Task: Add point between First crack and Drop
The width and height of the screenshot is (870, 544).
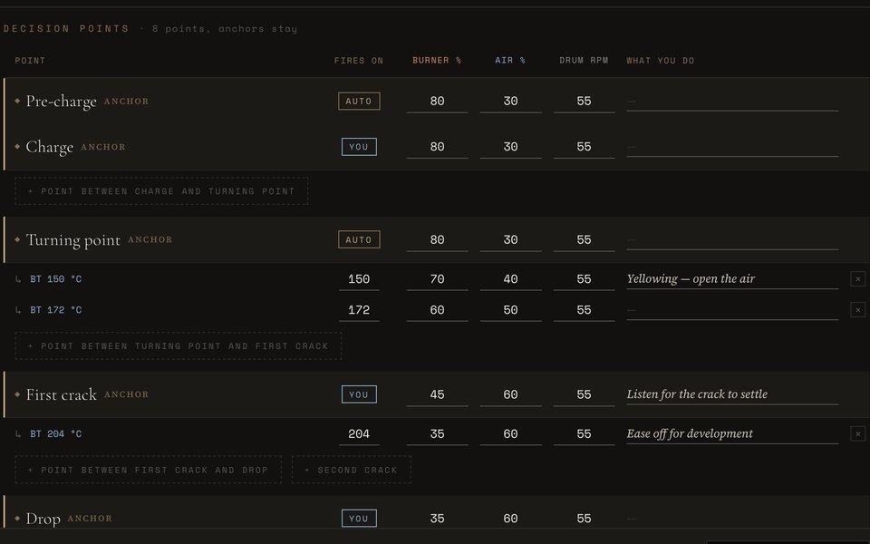Action: click(x=148, y=470)
